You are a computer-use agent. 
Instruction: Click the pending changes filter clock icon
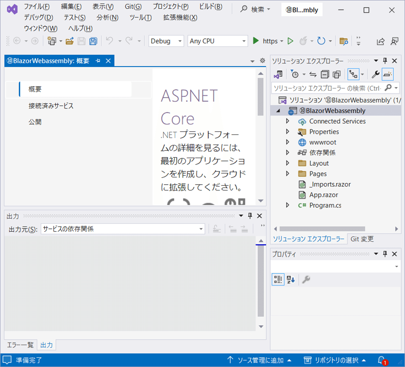(x=295, y=74)
